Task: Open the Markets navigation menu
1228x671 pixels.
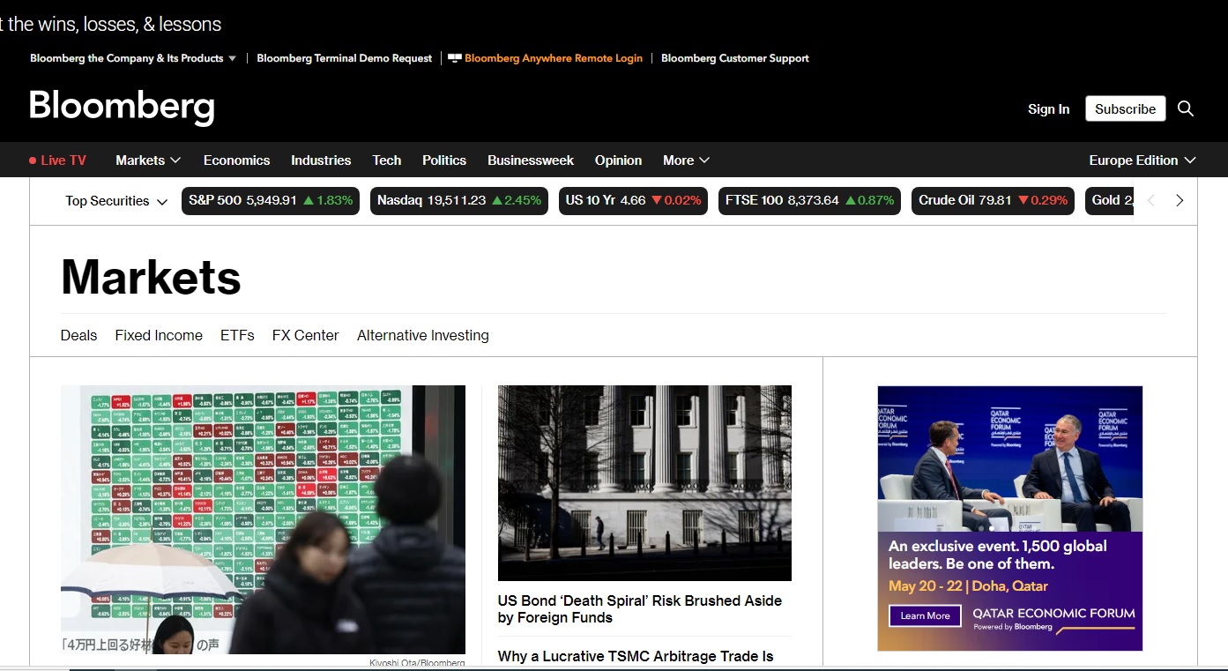Action: click(148, 160)
